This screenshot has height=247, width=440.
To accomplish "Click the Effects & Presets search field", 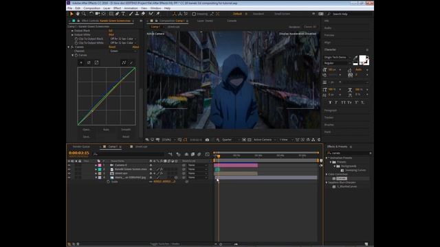I will [350, 153].
